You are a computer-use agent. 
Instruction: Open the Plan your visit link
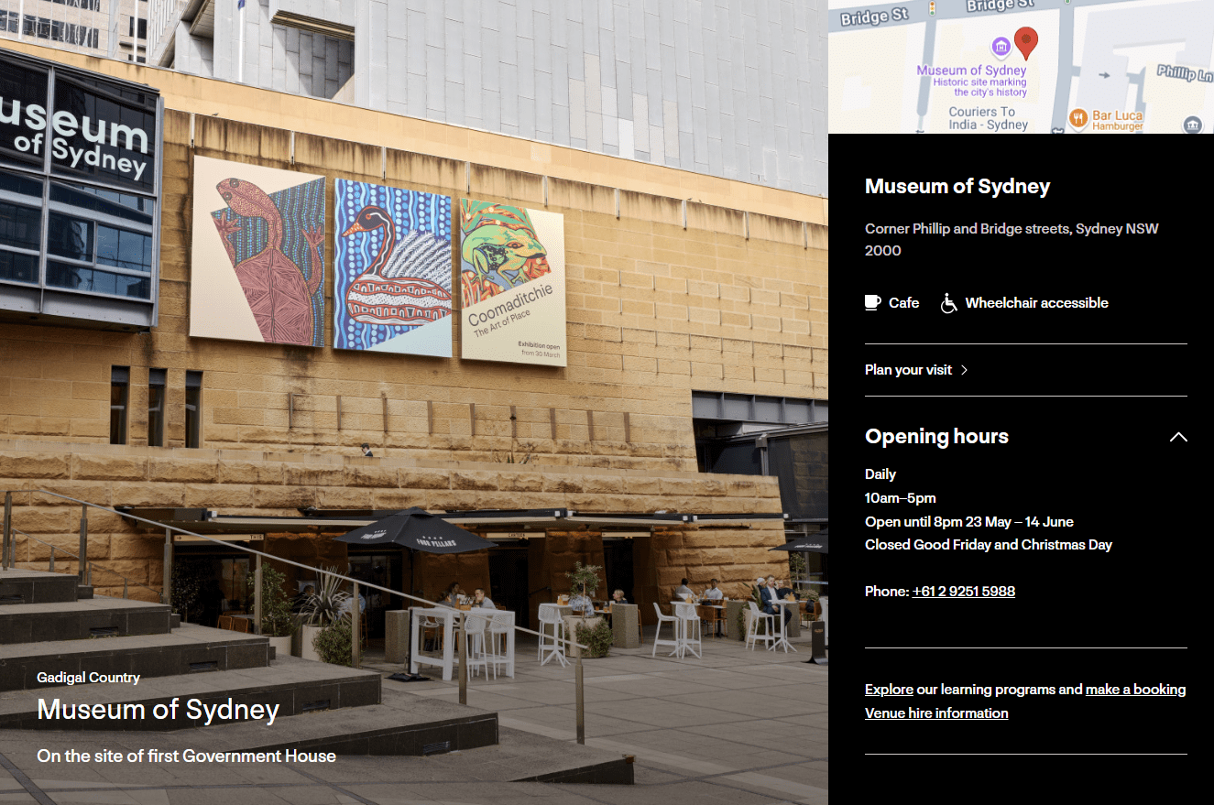tap(909, 370)
